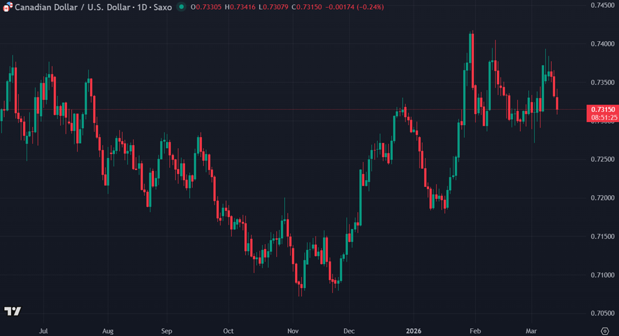Open the TradingView logo in bottom-left corner
This screenshot has width=619, height=336.
[x=13, y=311]
